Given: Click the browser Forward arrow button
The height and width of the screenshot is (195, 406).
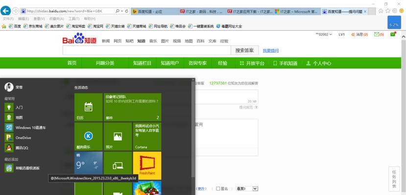Looking at the screenshot, I should (16, 11).
